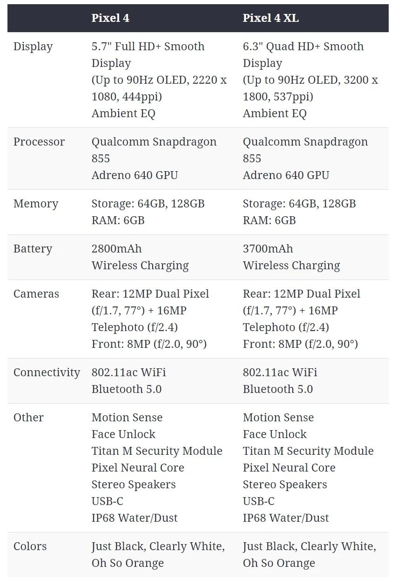Select the Cameras row label
The width and height of the screenshot is (398, 585).
(x=36, y=294)
